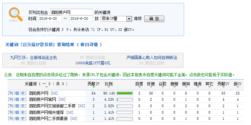Click the 新UV value 25
This screenshot has height=125, width=251.
click(x=238, y=93)
